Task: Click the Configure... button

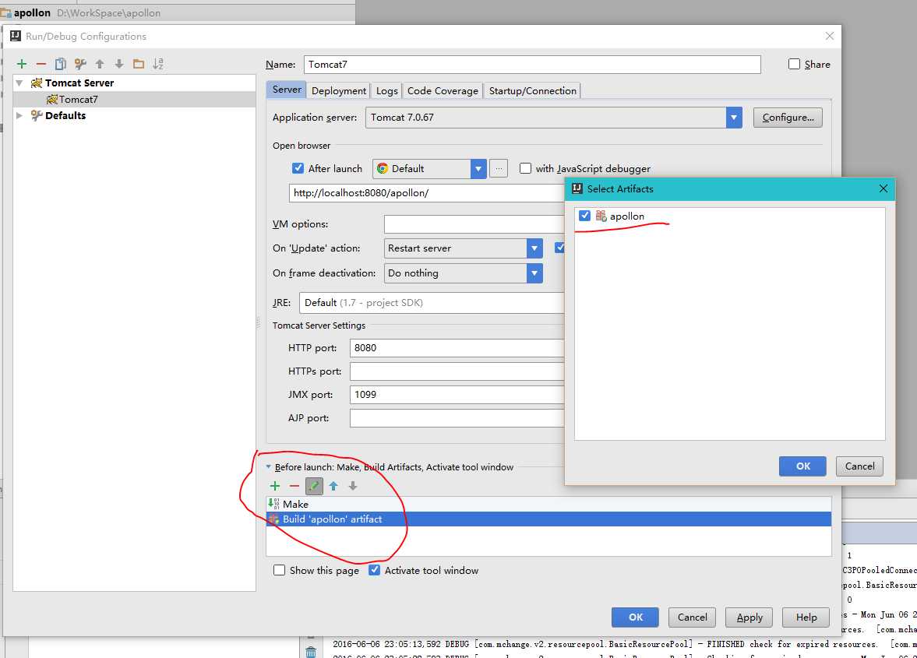Action: 788,118
